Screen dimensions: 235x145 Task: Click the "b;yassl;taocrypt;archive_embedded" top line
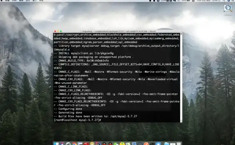[117, 35]
